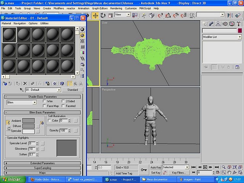This screenshot has width=244, height=183.
Task: Open the Display command panel tab
Action: click(232, 24)
